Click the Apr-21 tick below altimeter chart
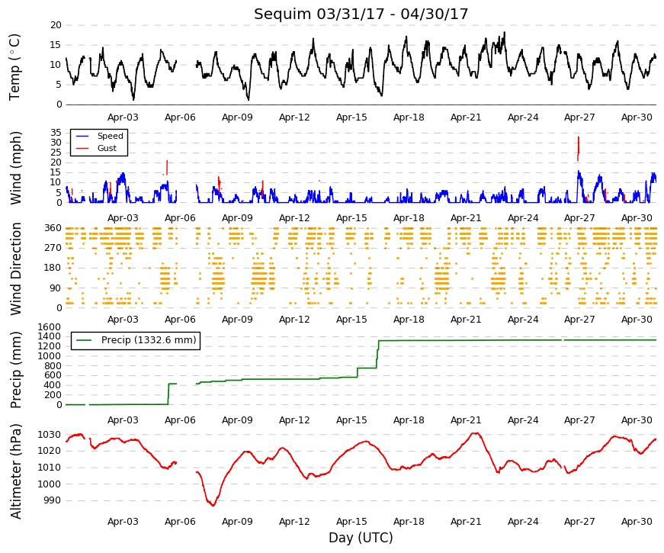The height and width of the screenshot is (553, 664). pos(466,522)
